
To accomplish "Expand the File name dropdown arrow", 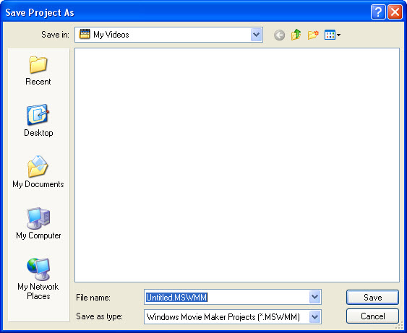I will click(315, 297).
